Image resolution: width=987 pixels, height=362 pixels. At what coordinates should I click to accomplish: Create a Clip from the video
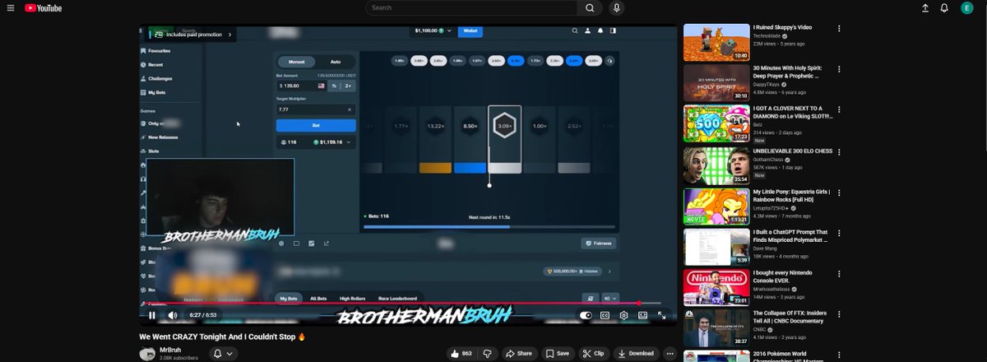(x=594, y=353)
